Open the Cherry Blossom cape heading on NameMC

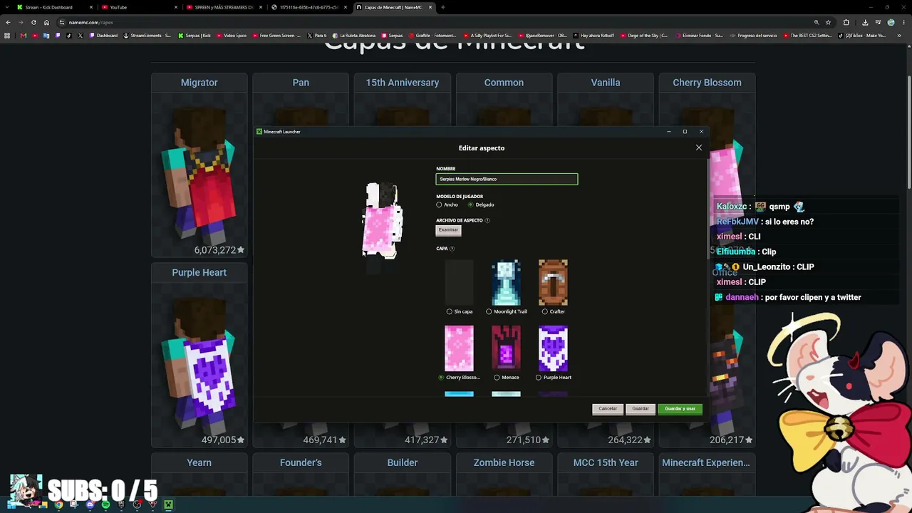tap(707, 83)
